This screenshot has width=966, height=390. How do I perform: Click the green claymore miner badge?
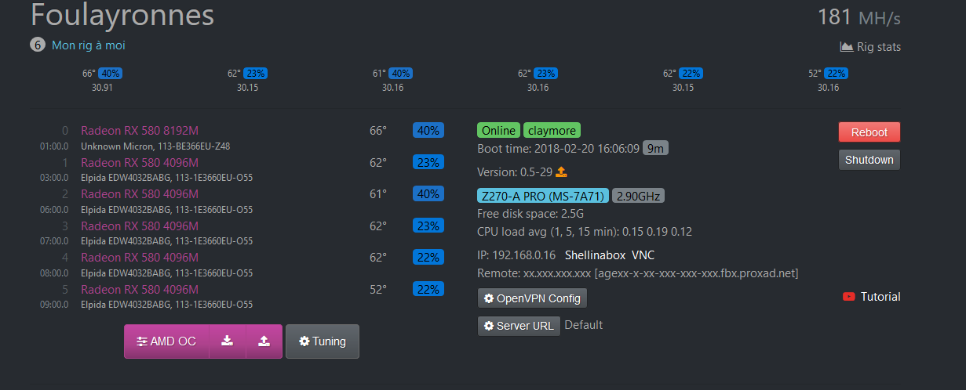(551, 130)
